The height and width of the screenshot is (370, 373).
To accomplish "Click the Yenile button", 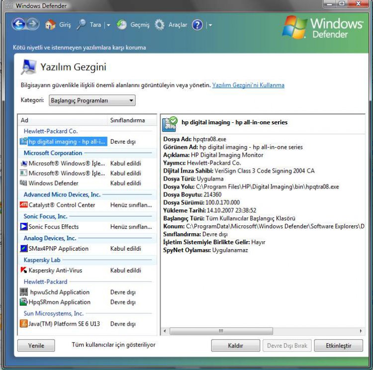I will coord(36,345).
